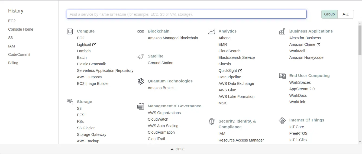Switch to Group view
The height and width of the screenshot is (154, 362).
tap(329, 14)
